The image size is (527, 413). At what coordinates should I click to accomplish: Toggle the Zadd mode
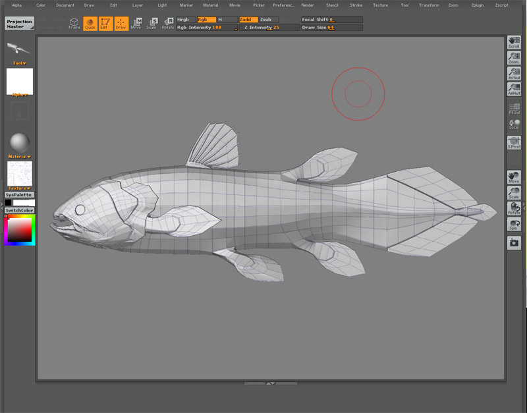(x=248, y=20)
